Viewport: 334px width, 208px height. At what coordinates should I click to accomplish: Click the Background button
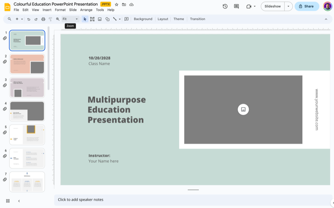click(x=143, y=19)
